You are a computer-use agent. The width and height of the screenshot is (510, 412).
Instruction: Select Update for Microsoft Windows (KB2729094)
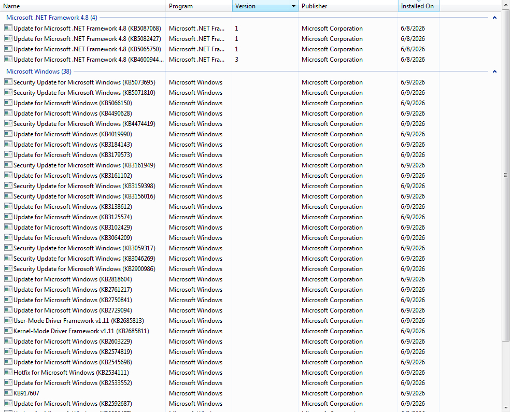[73, 310]
